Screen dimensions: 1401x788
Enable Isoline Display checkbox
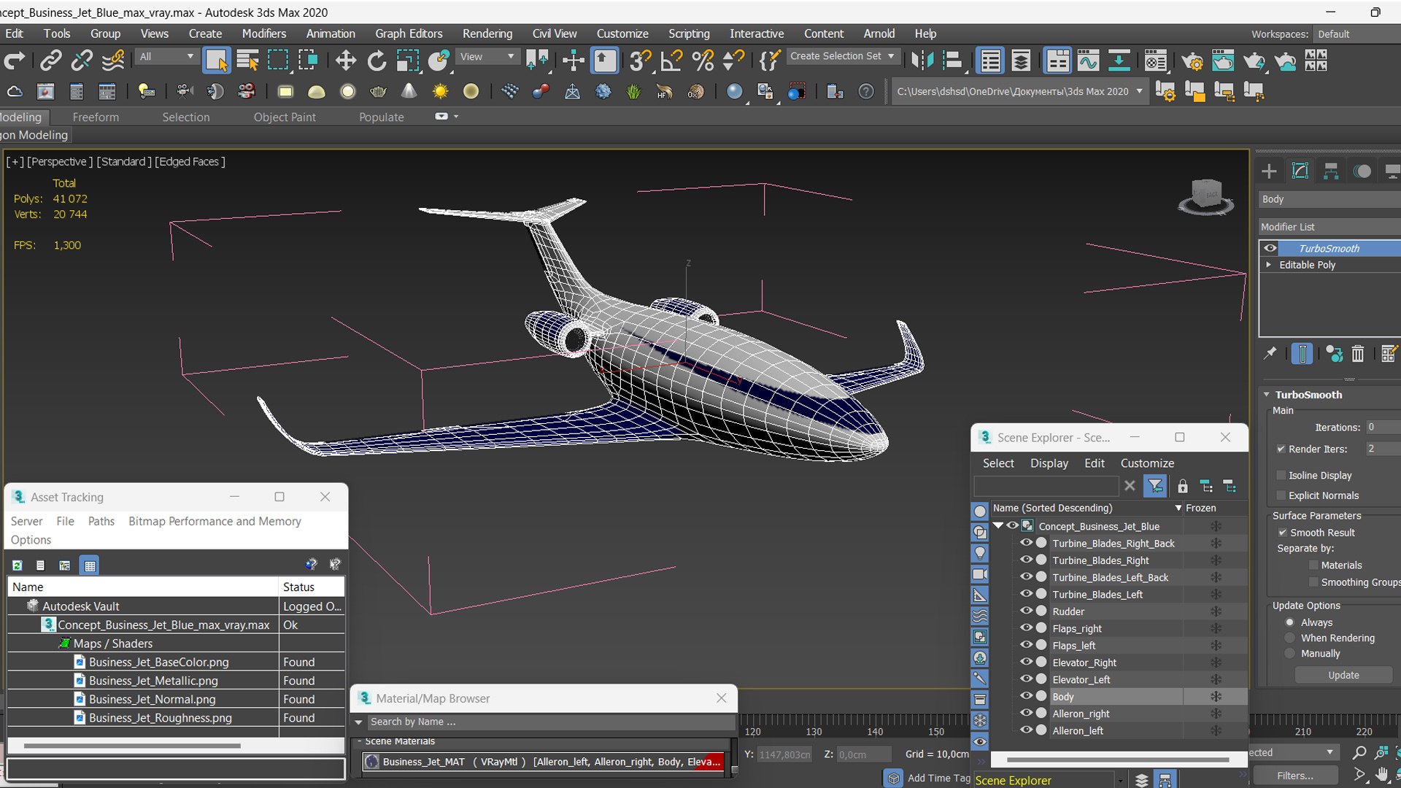click(x=1281, y=475)
